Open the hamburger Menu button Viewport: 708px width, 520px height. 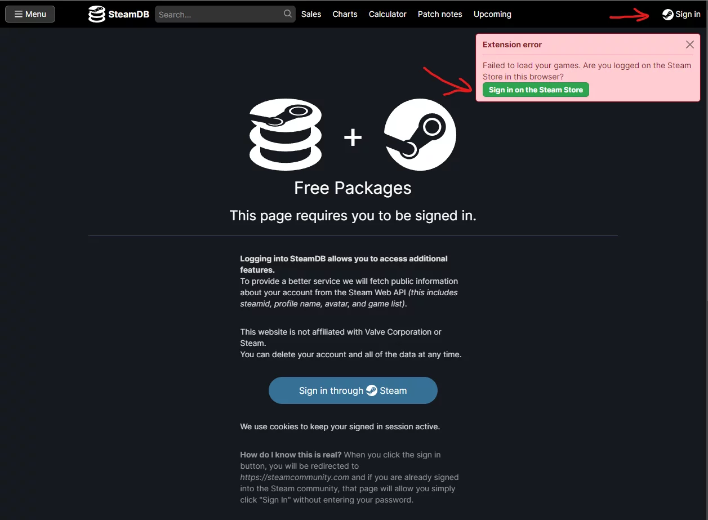pyautogui.click(x=30, y=14)
